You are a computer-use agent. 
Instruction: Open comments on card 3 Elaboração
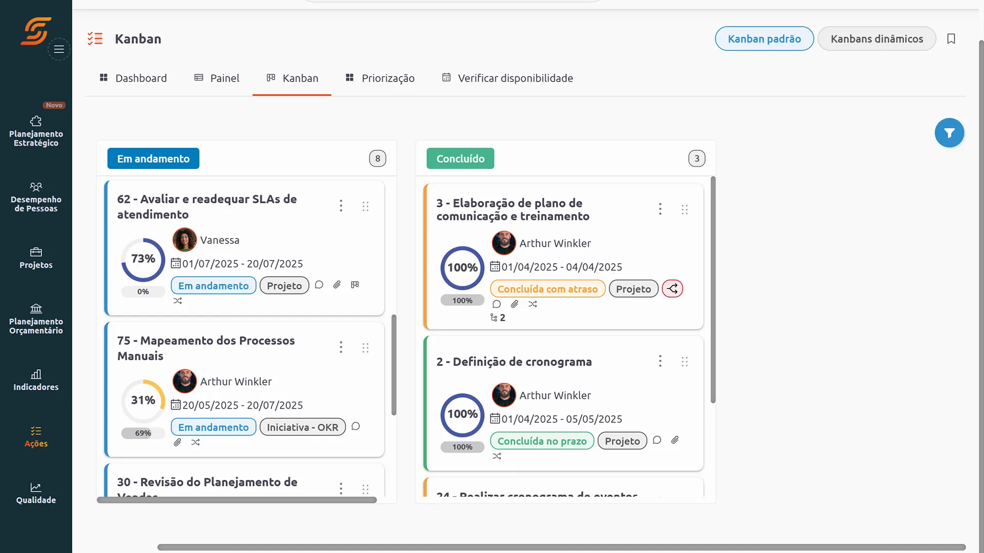497,304
